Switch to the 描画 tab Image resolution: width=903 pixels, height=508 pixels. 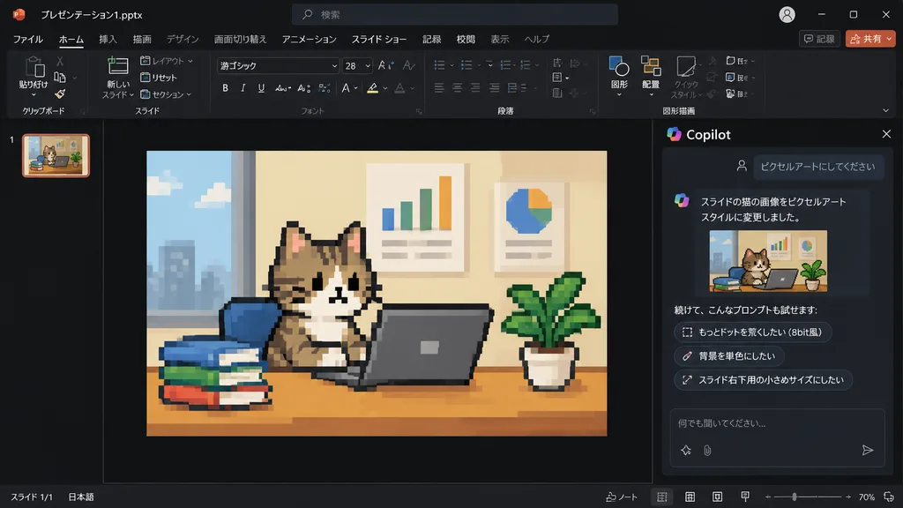coord(142,39)
